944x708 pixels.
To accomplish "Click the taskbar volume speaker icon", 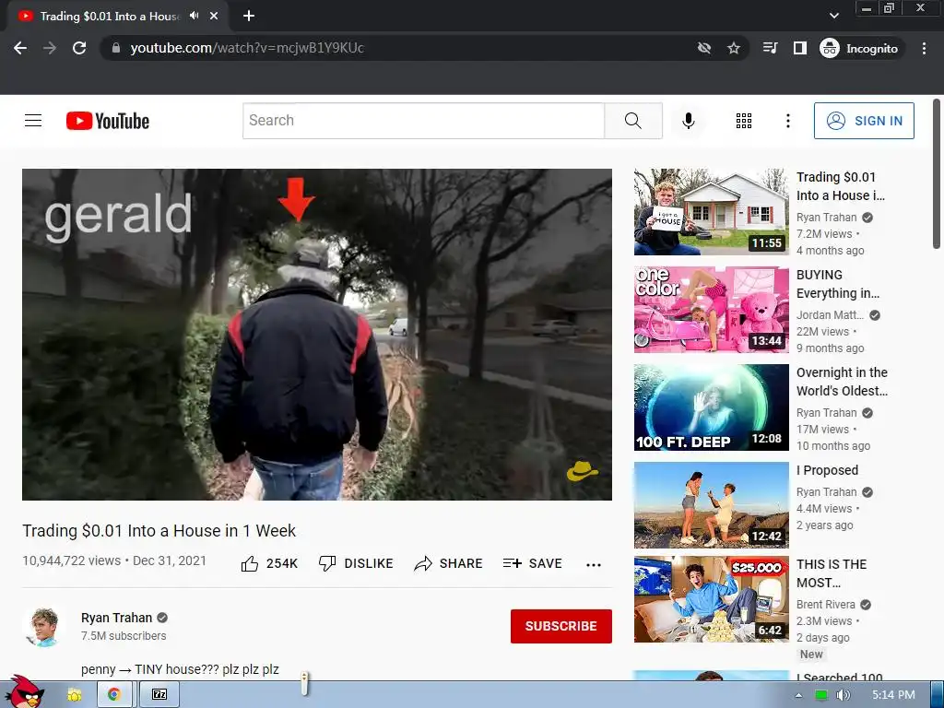I will tap(843, 695).
